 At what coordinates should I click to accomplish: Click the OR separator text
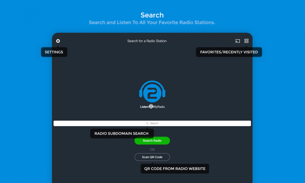coord(152,149)
